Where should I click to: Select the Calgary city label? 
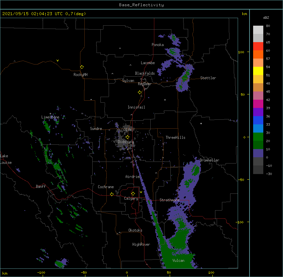[131, 198]
